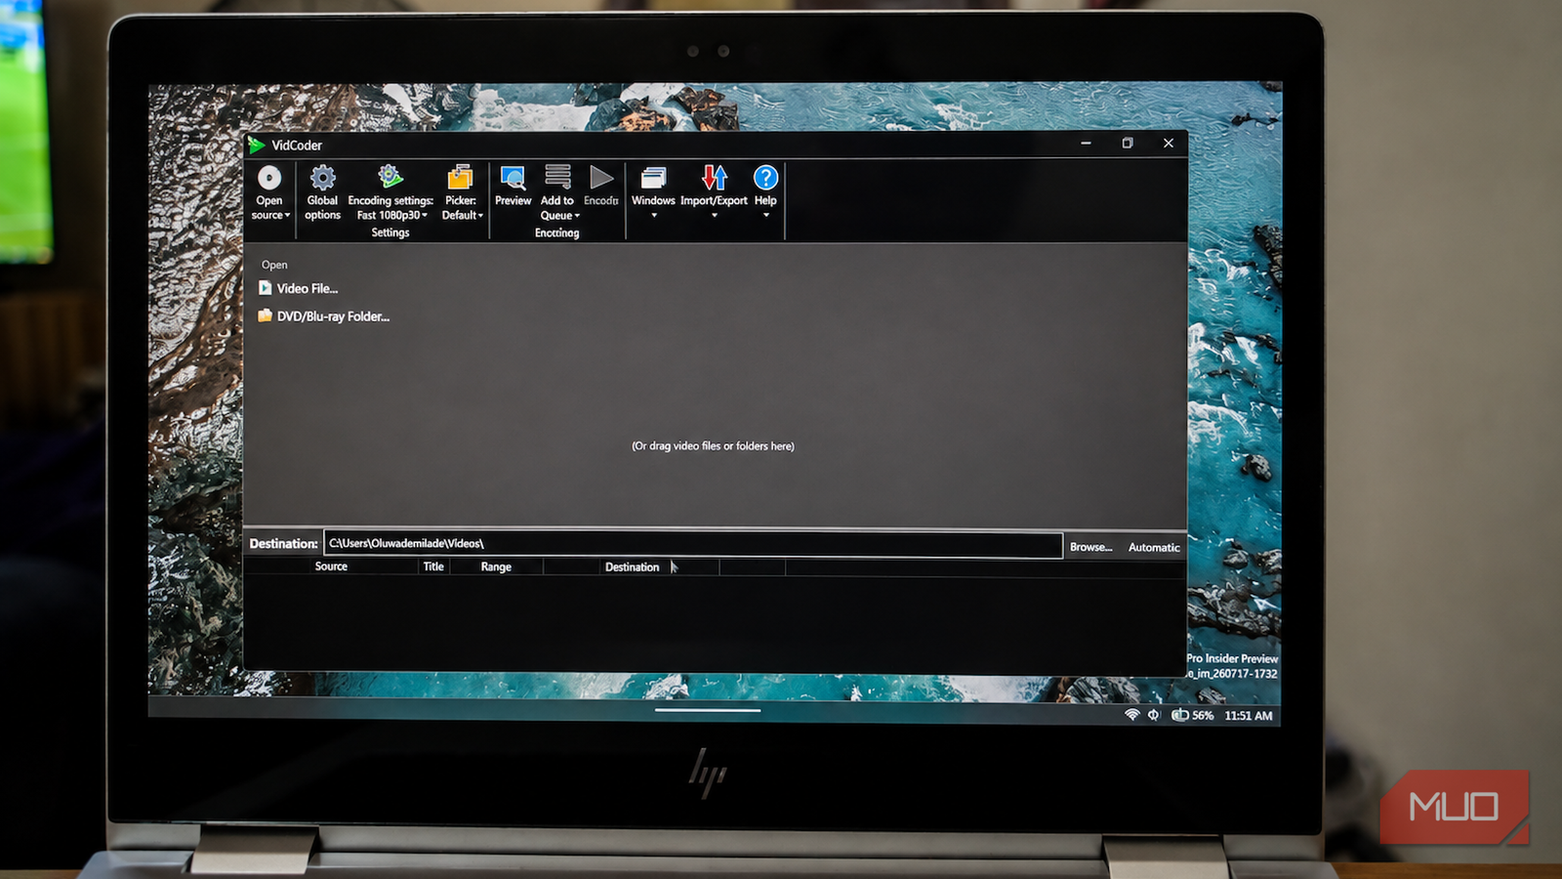This screenshot has height=879, width=1562.
Task: Click the battery 56% tray indicator
Action: tap(1192, 715)
